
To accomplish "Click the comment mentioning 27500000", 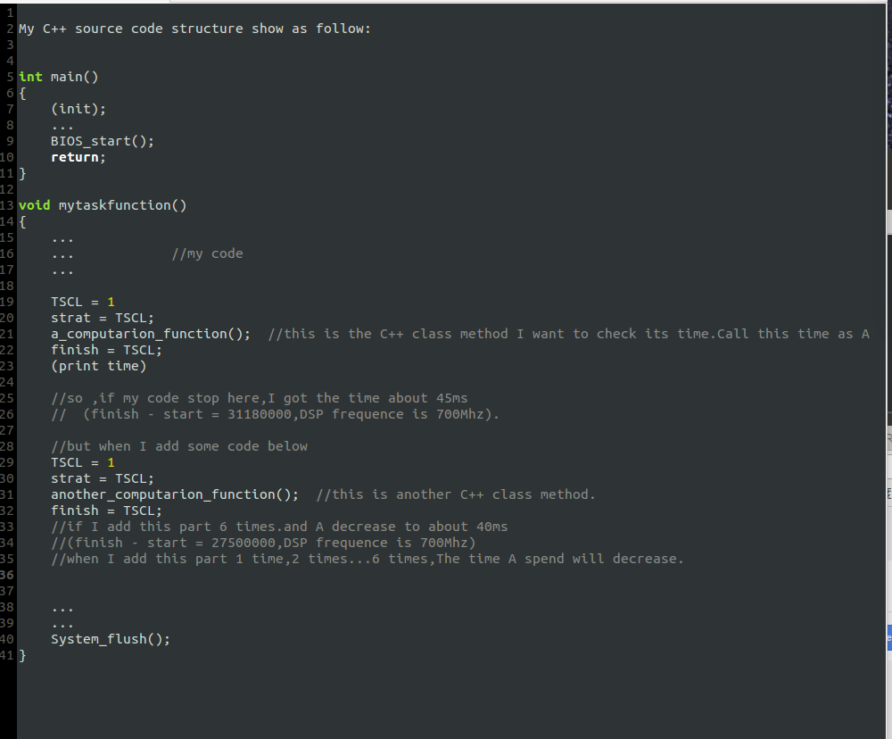I will [x=263, y=543].
